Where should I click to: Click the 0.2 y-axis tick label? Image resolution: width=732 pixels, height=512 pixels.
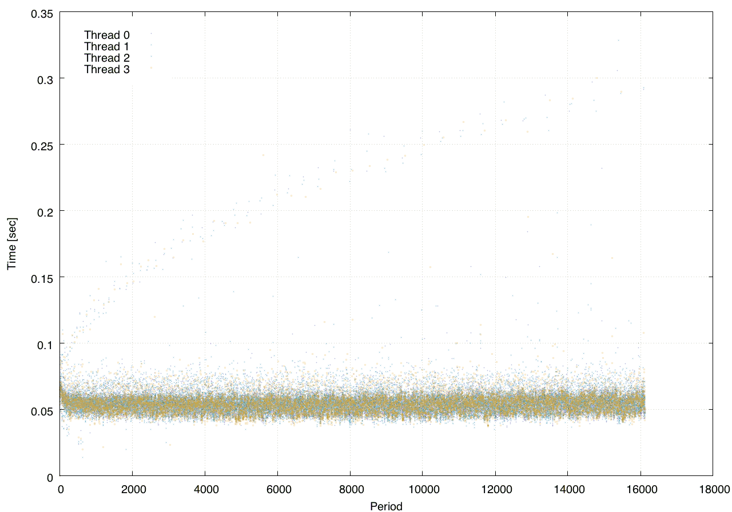45,211
